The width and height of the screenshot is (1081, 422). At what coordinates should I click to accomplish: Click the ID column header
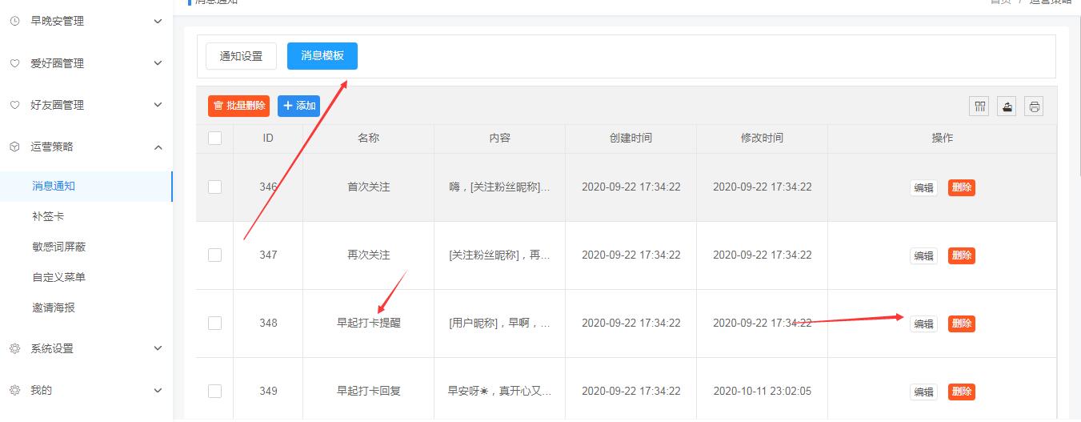[x=268, y=138]
